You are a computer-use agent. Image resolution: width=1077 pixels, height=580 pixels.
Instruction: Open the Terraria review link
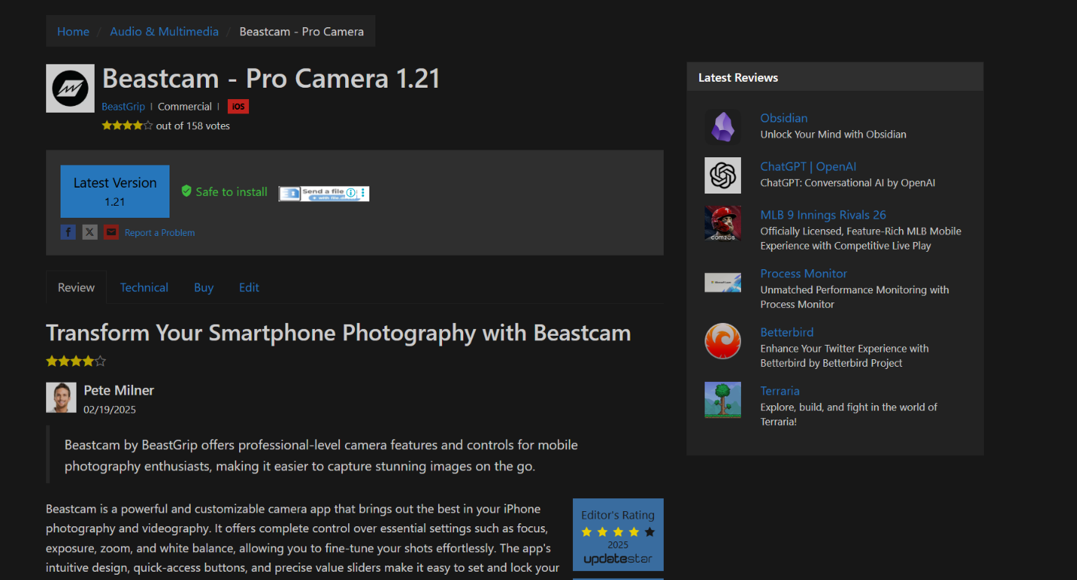pos(780,391)
